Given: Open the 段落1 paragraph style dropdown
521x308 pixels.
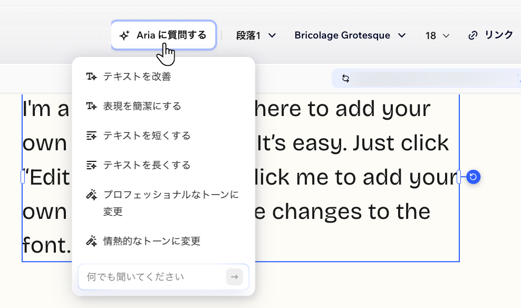Looking at the screenshot, I should 256,35.
